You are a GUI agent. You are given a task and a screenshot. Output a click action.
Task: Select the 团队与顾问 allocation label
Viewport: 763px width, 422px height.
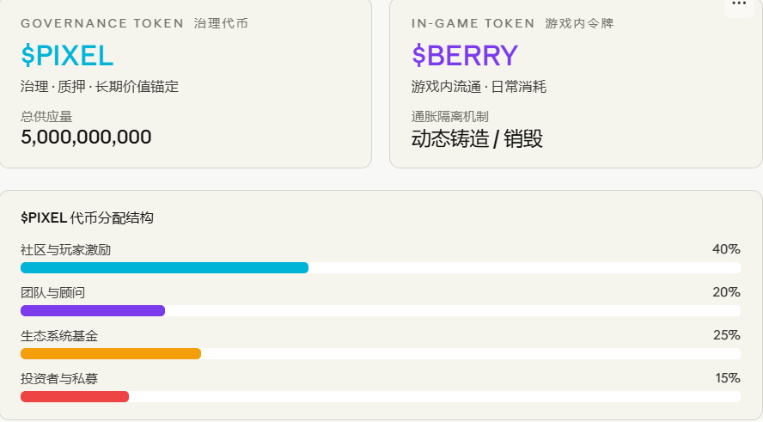52,292
